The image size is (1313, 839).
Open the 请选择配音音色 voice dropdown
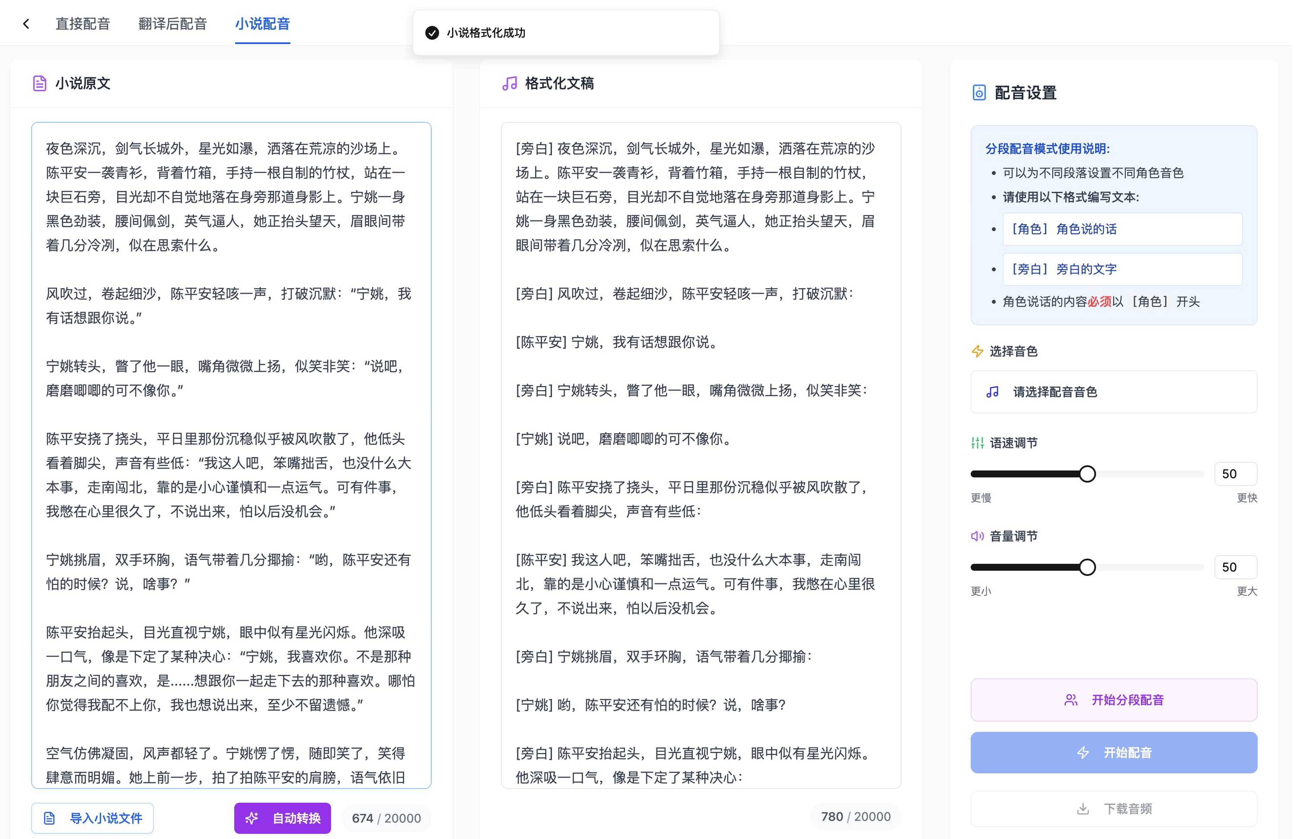(1113, 392)
